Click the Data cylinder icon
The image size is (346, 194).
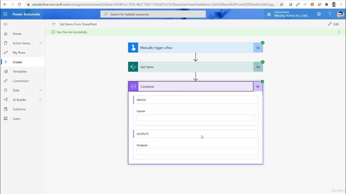click(x=6, y=90)
